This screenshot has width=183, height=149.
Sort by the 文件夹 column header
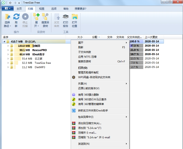119,37
